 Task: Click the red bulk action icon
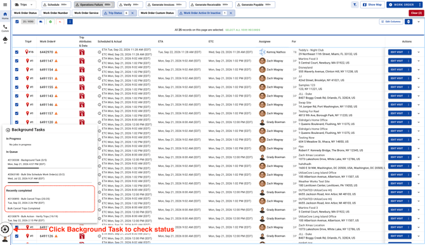click(60, 22)
